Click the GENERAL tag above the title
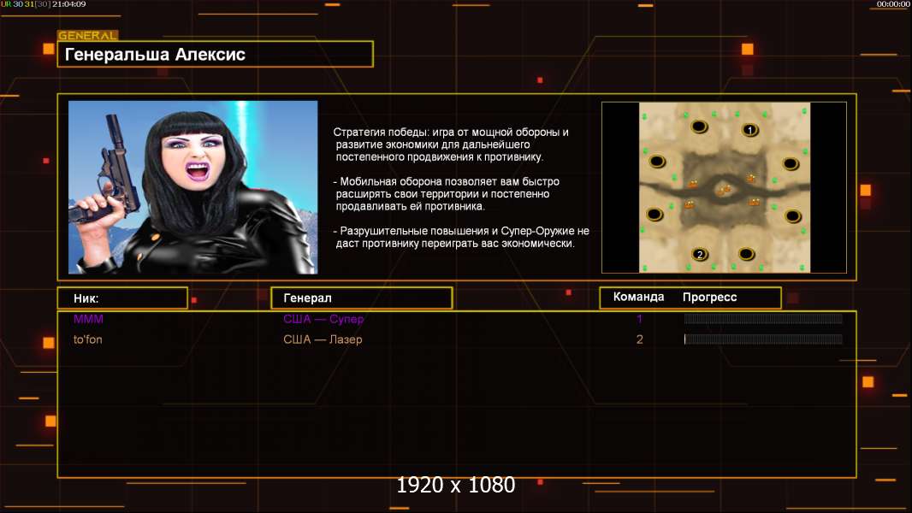 coord(88,35)
